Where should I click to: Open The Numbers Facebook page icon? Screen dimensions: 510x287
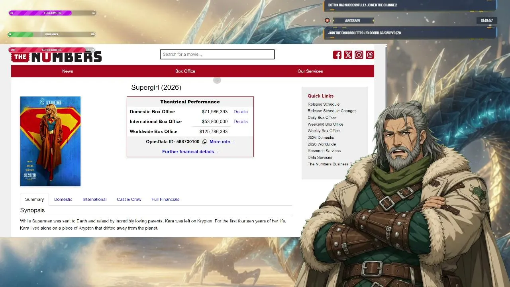(x=337, y=55)
